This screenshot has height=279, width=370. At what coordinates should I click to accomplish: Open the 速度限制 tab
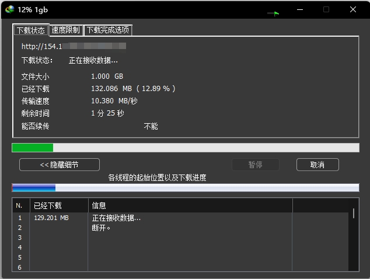coord(65,30)
